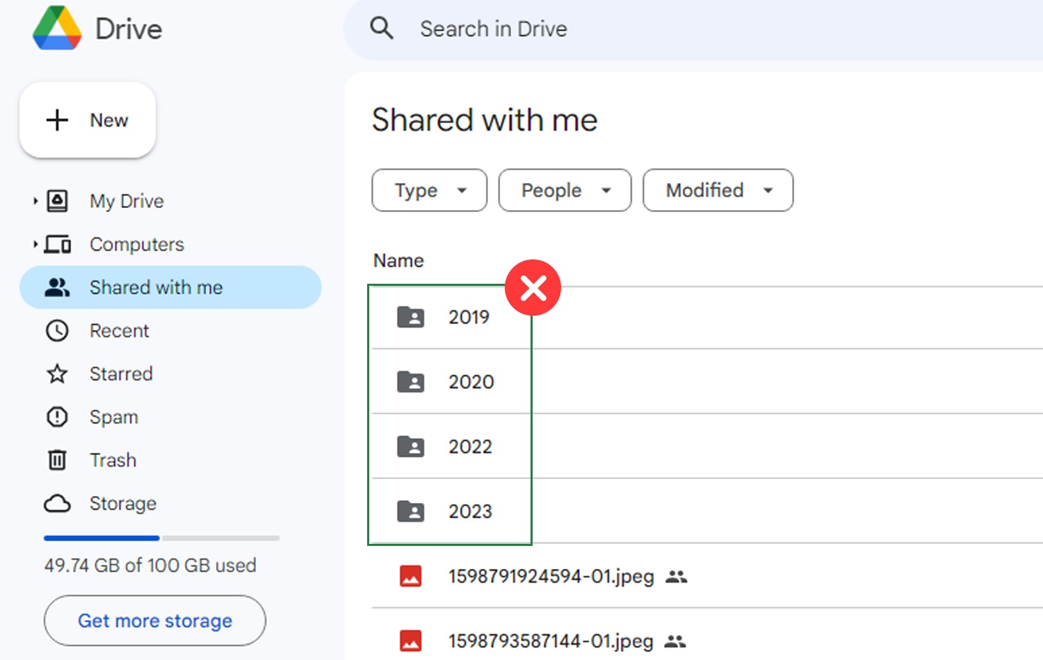Open the People filter dropdown
1043x660 pixels.
pos(564,190)
